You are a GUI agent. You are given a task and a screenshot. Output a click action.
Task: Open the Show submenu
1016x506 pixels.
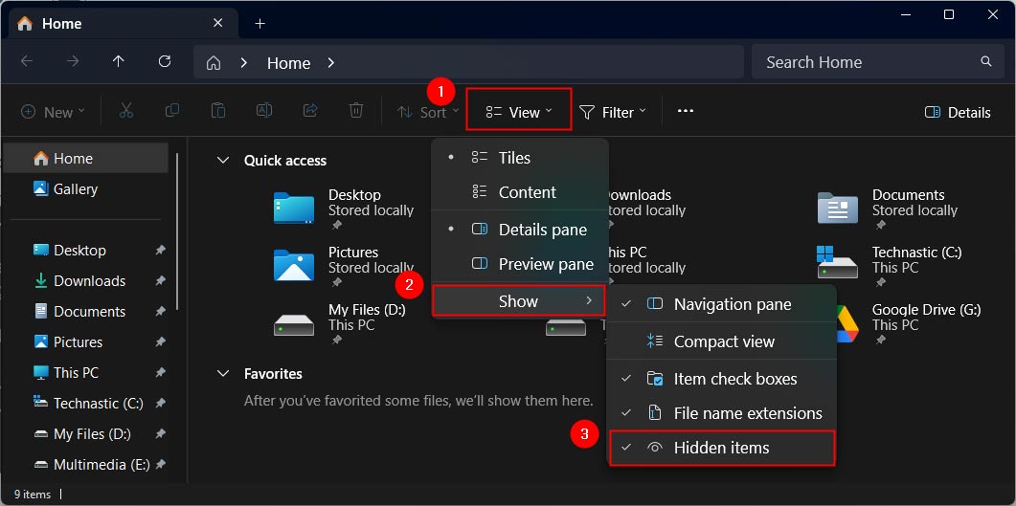click(518, 301)
